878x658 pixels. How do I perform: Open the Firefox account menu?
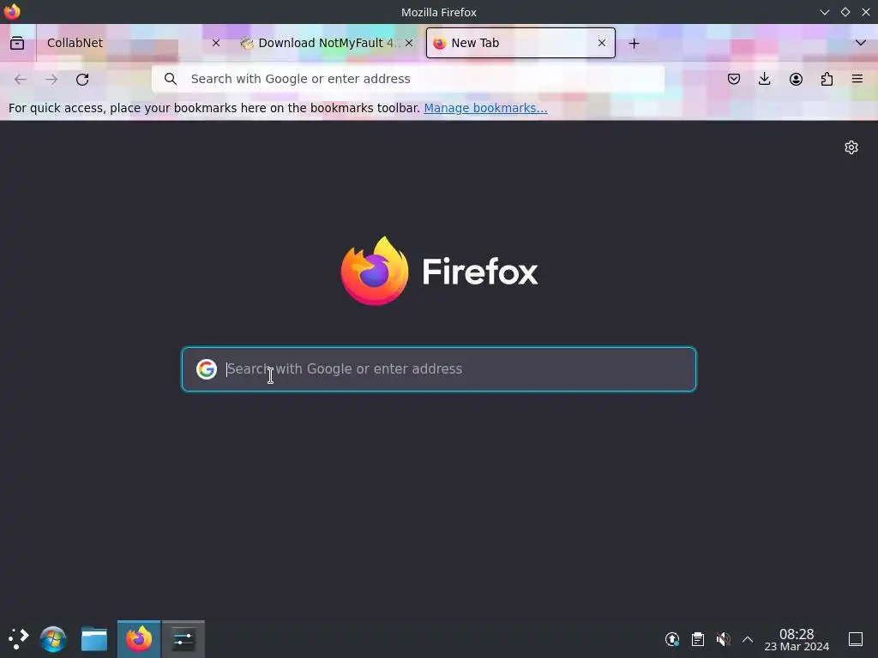coord(796,79)
